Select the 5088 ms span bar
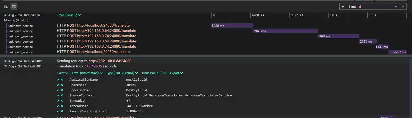This screenshot has height=118, width=412. (x=232, y=26)
